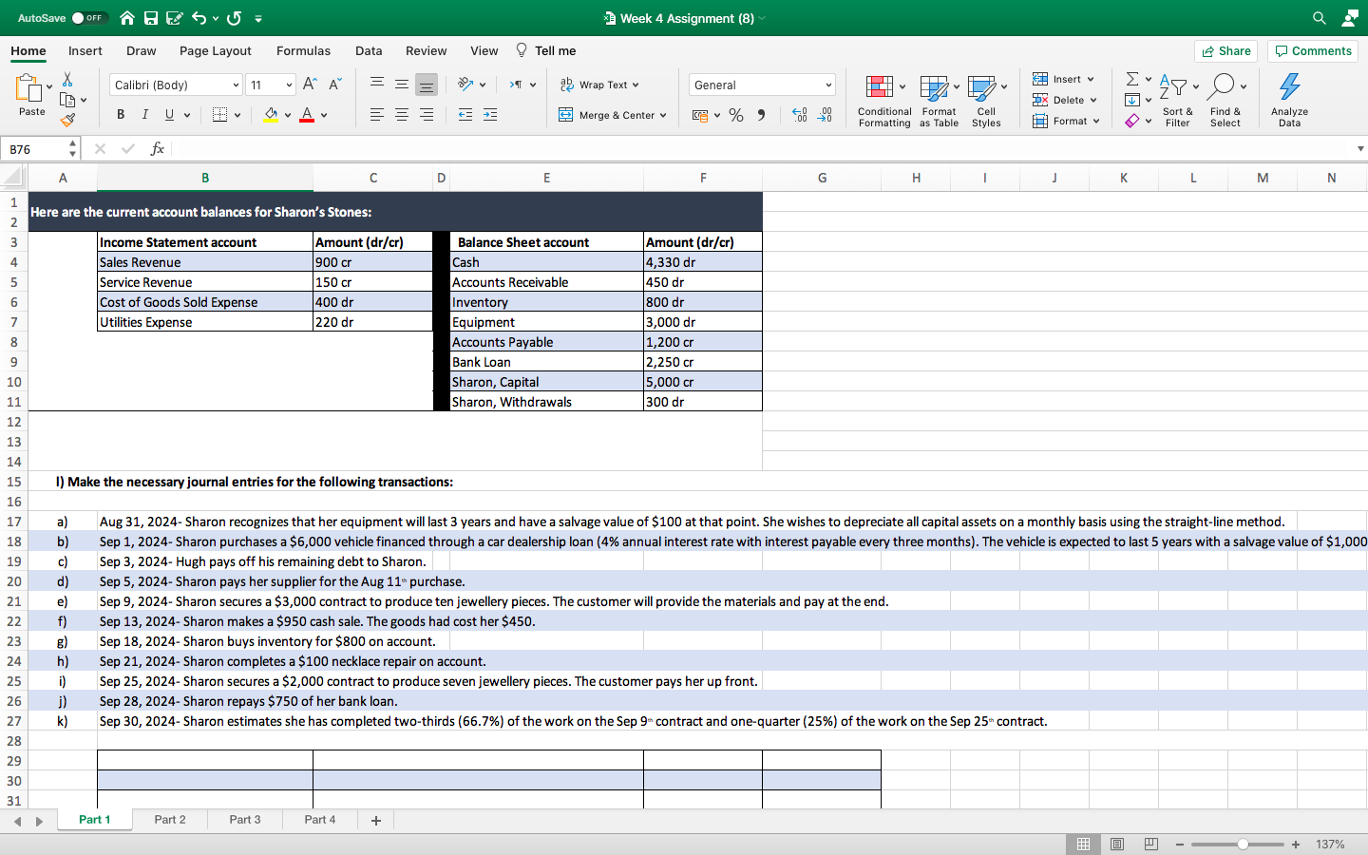The image size is (1368, 855).
Task: Toggle Italic formatting
Action: click(144, 115)
